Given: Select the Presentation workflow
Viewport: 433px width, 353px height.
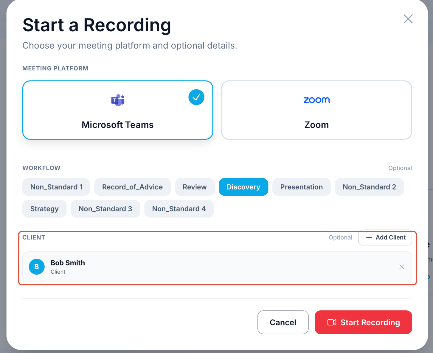Looking at the screenshot, I should click(301, 187).
